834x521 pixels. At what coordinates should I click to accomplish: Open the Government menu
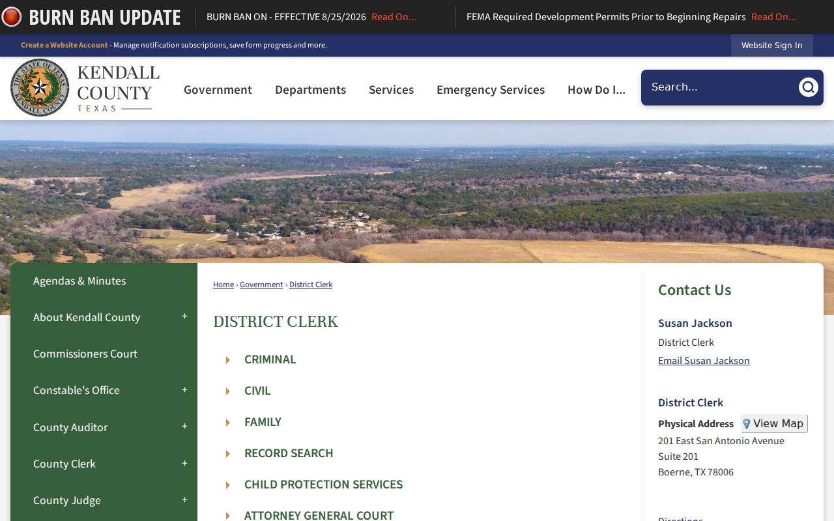point(218,90)
